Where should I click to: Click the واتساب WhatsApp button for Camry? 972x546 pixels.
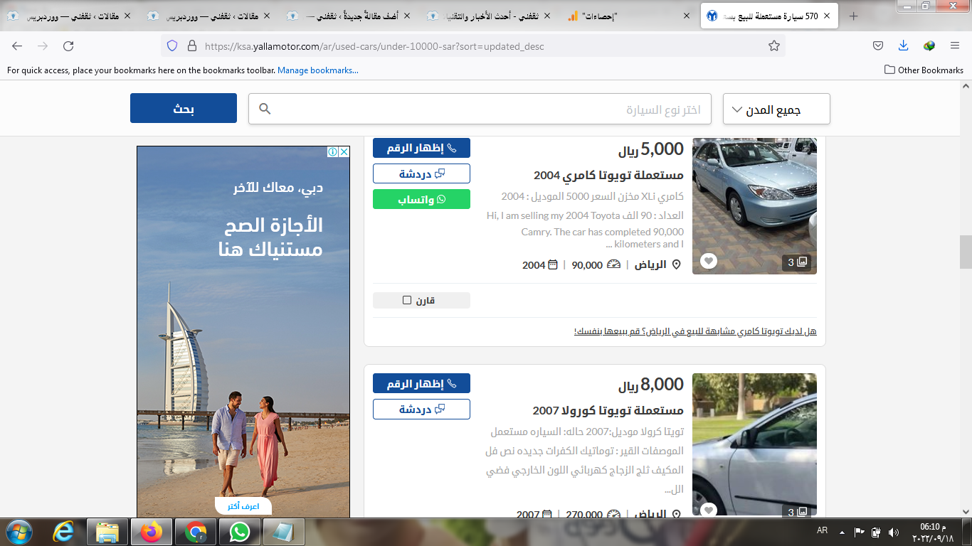[x=421, y=199]
